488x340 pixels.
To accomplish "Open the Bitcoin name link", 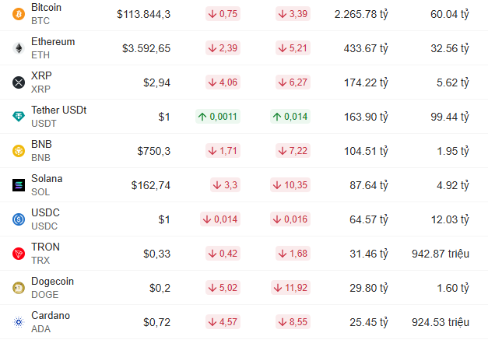I will click(47, 8).
